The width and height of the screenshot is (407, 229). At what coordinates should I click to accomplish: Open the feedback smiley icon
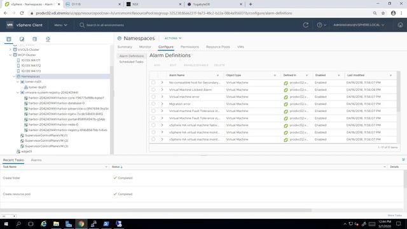(x=400, y=25)
